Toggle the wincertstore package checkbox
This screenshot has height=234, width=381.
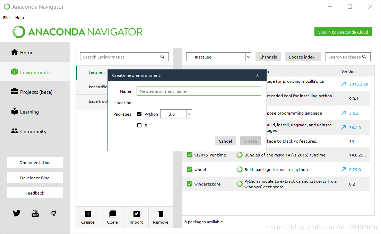[190, 184]
